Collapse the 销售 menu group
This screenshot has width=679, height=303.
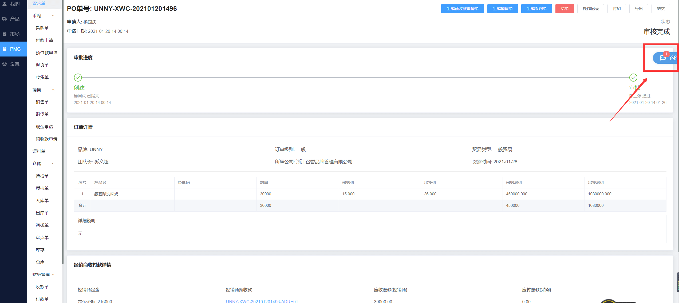tap(53, 90)
